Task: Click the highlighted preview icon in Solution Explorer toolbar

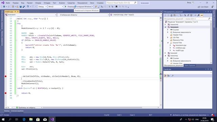Action: pos(202,15)
